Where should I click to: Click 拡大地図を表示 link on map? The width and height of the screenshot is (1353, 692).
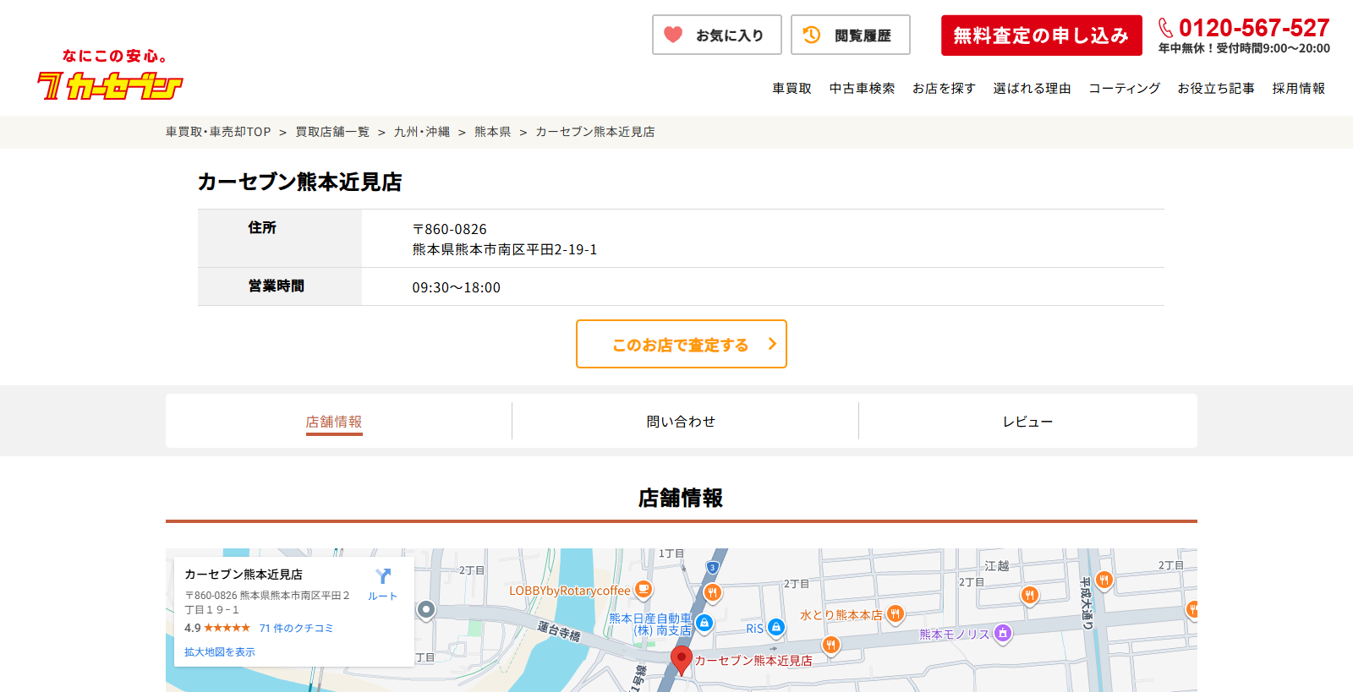click(x=220, y=651)
